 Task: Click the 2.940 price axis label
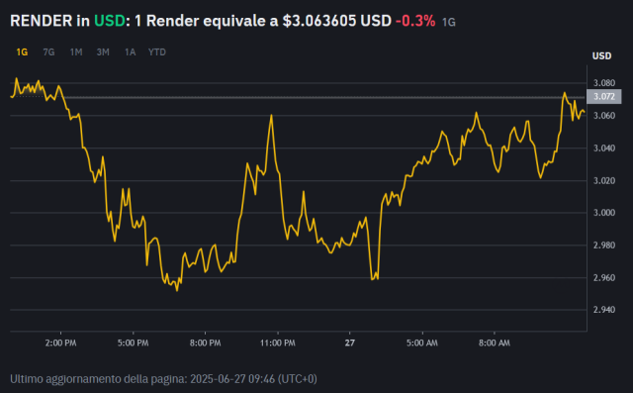(604, 310)
